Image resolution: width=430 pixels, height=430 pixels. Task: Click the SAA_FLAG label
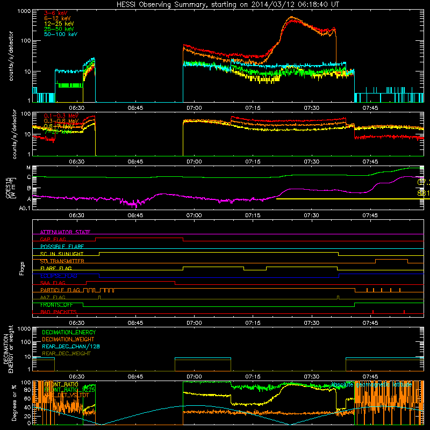click(x=53, y=283)
